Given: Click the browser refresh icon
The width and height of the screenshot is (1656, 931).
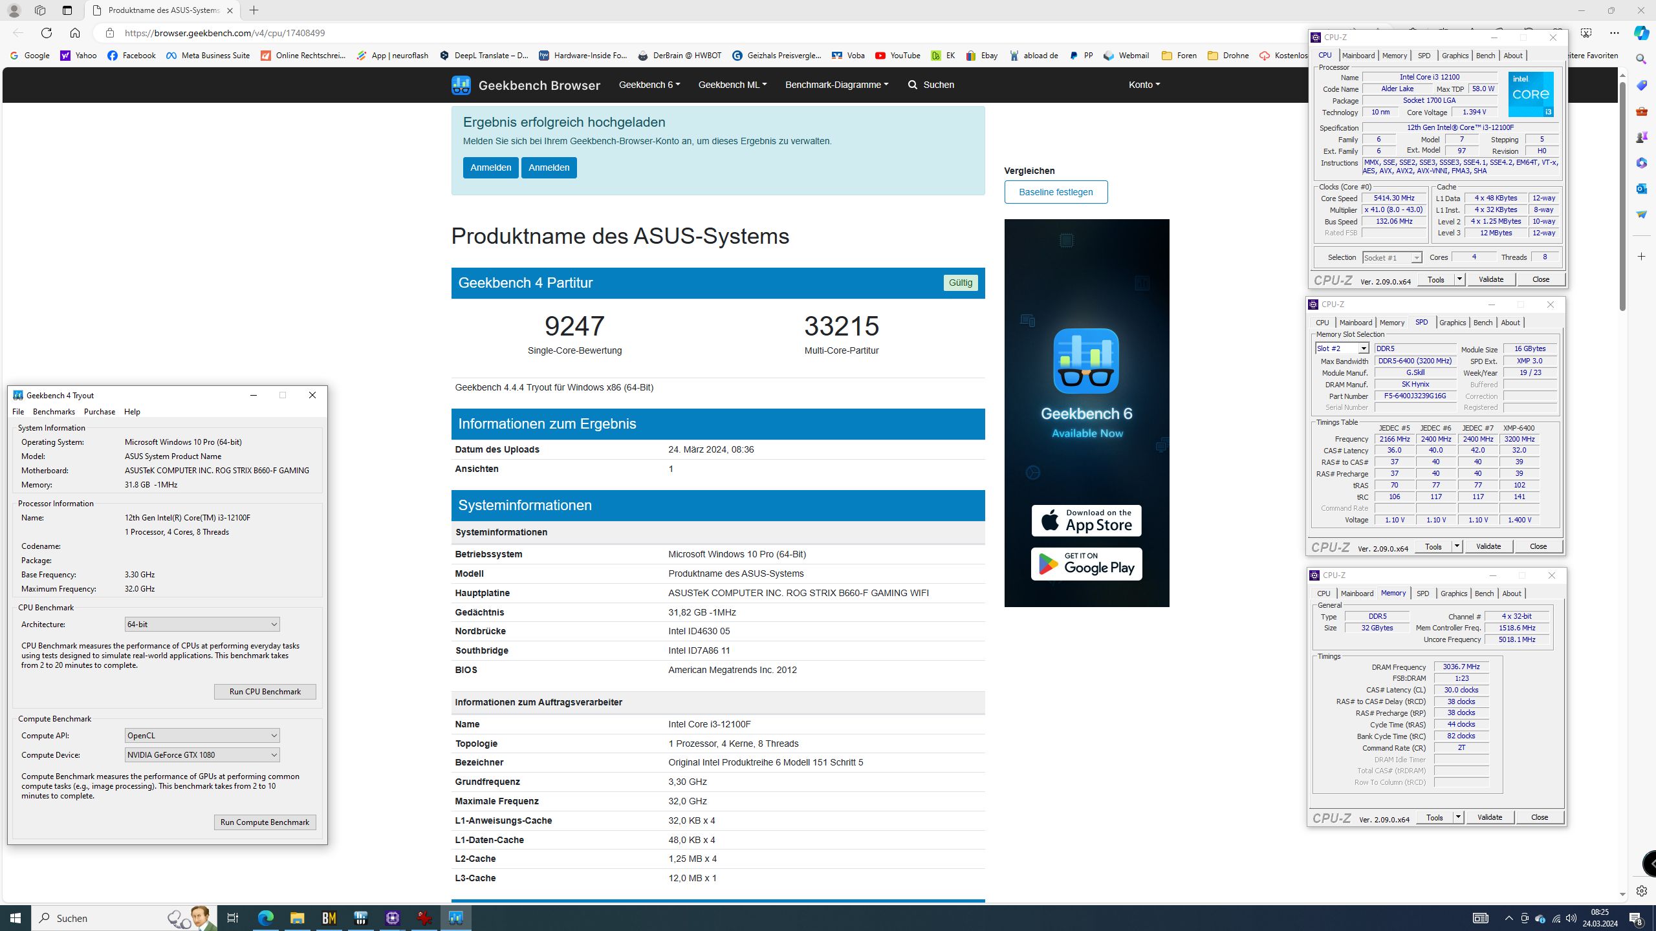Looking at the screenshot, I should 46,33.
